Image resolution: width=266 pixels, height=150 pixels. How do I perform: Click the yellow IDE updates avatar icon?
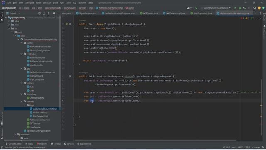(259, 8)
